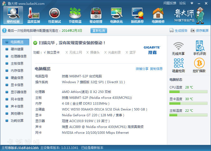
Task: Click the 冠捷 AOC1919 monitor value
Action: [x=86, y=121]
